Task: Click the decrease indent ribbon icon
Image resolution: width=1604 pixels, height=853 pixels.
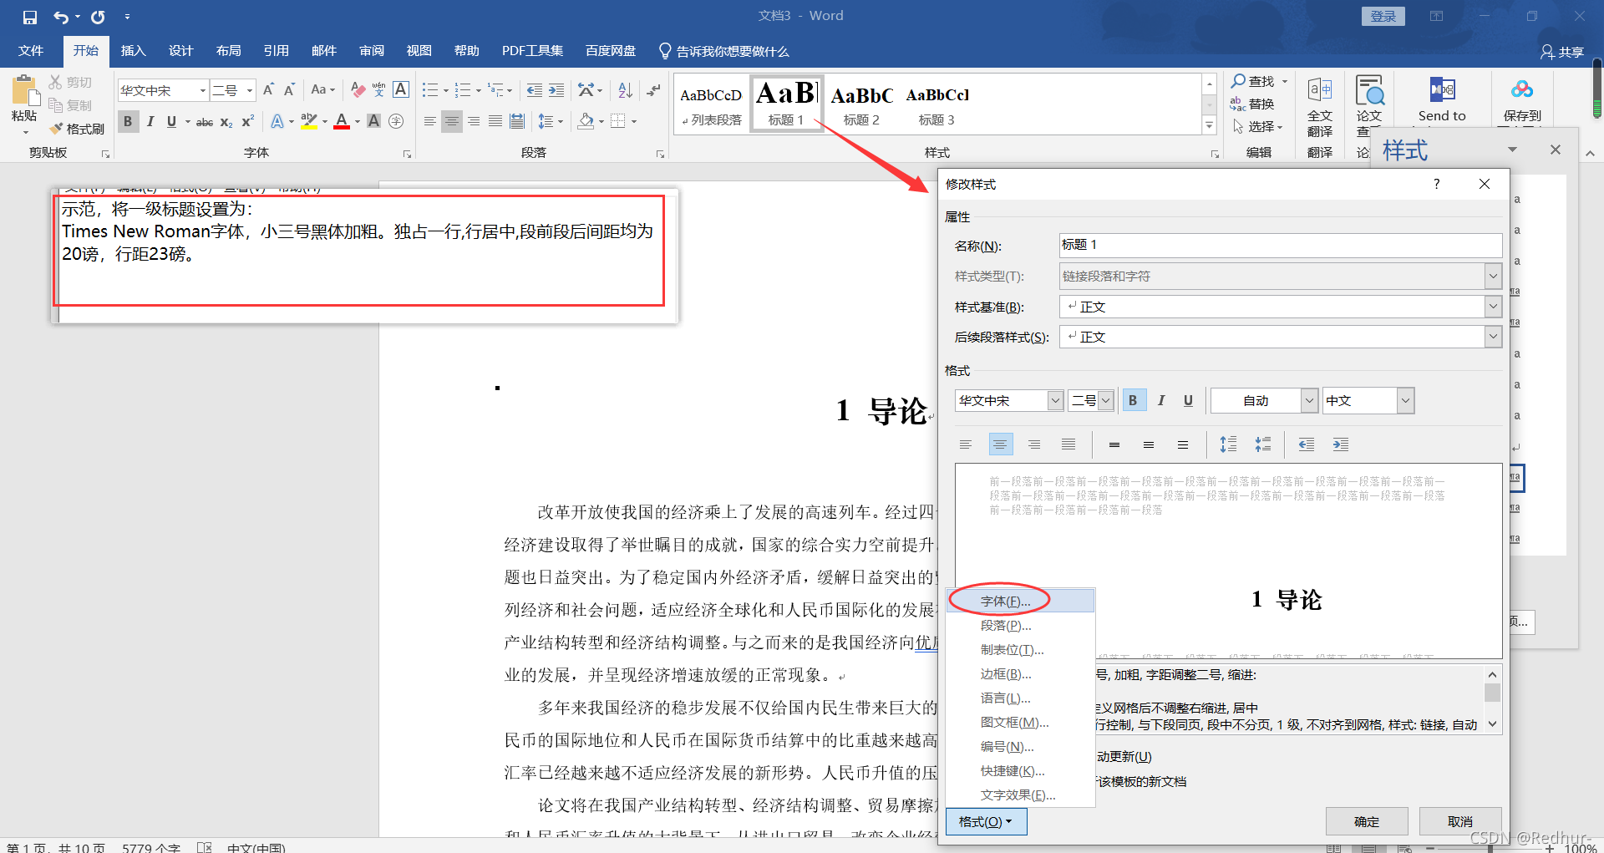Action: [x=535, y=89]
